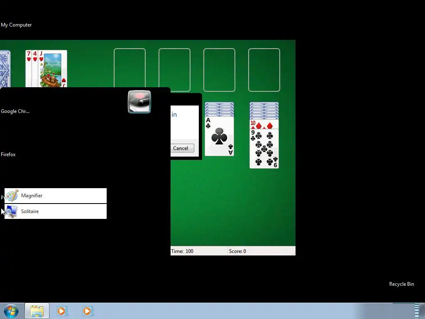This screenshot has height=319, width=425.
Task: Click the fourth empty foundation slot
Action: tap(264, 70)
